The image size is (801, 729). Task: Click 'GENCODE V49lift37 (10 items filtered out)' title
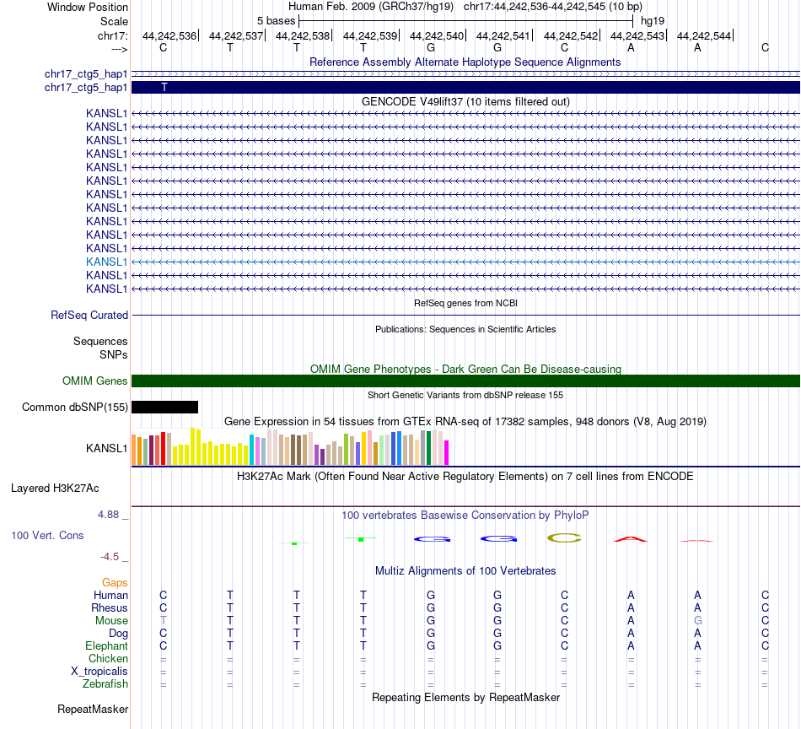465,102
